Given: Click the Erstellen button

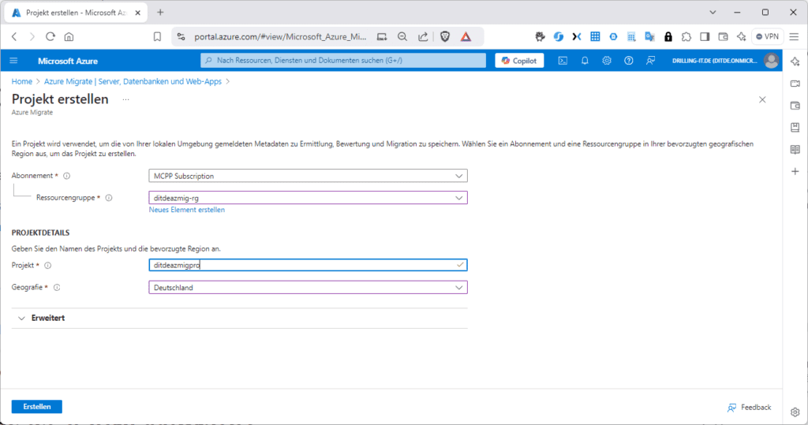Looking at the screenshot, I should [x=37, y=407].
